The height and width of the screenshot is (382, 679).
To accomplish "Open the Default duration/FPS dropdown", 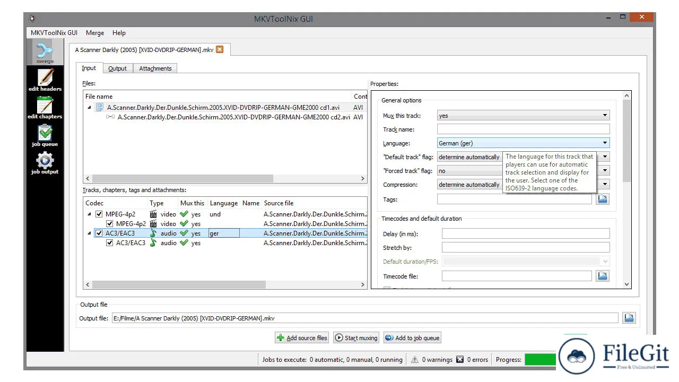I will (x=526, y=261).
